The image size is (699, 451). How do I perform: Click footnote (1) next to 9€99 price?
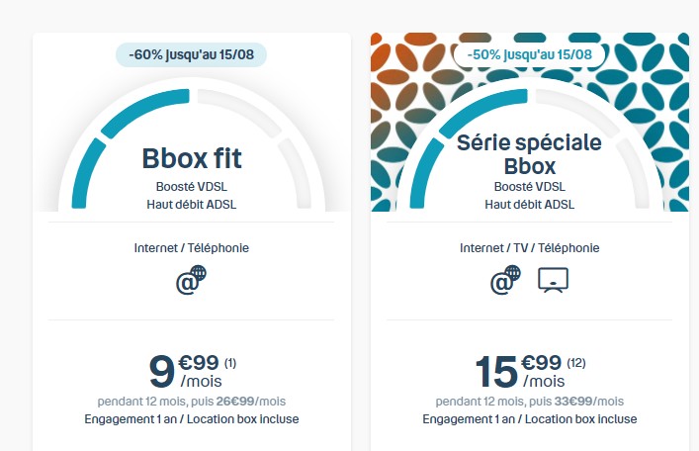point(230,362)
